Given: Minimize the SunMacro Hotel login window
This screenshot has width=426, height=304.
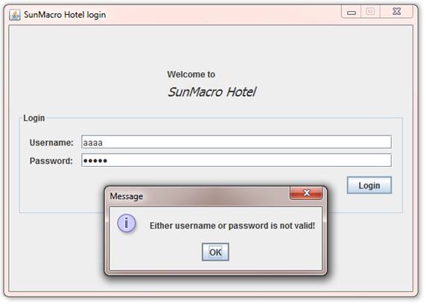Looking at the screenshot, I should [352, 12].
